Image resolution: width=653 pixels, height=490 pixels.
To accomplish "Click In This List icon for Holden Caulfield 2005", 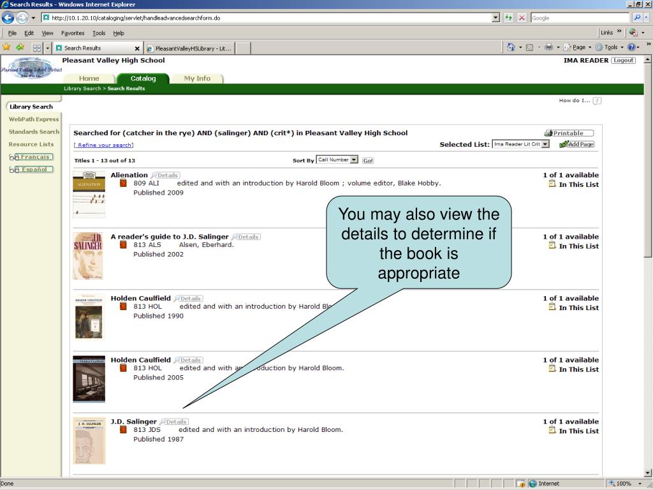I will (552, 369).
